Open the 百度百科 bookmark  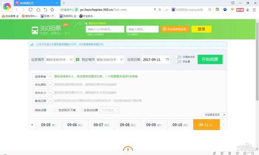(68, 16)
